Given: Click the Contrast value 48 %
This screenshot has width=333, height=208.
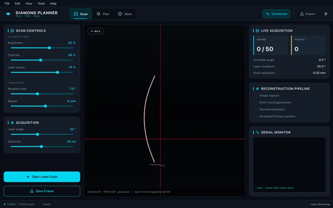Looking at the screenshot, I should (72, 55).
